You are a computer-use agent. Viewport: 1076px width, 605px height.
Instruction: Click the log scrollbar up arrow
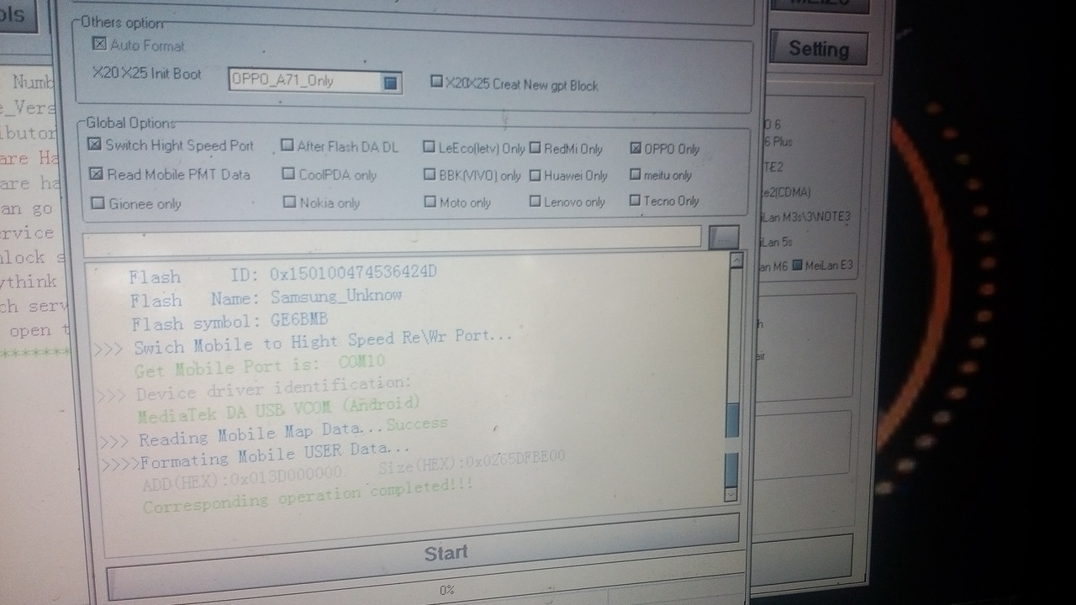tap(736, 260)
